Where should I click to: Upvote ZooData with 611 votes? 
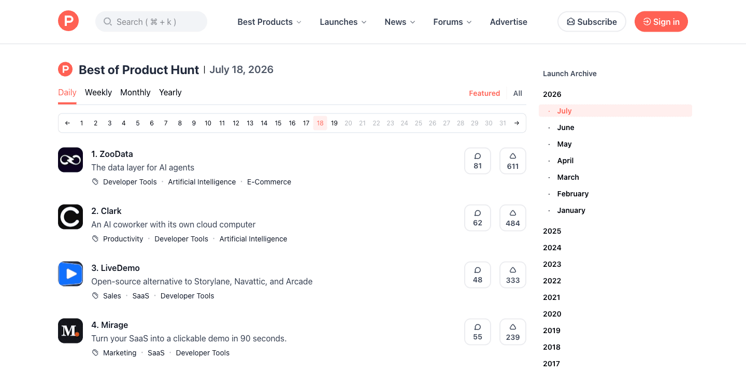point(513,161)
